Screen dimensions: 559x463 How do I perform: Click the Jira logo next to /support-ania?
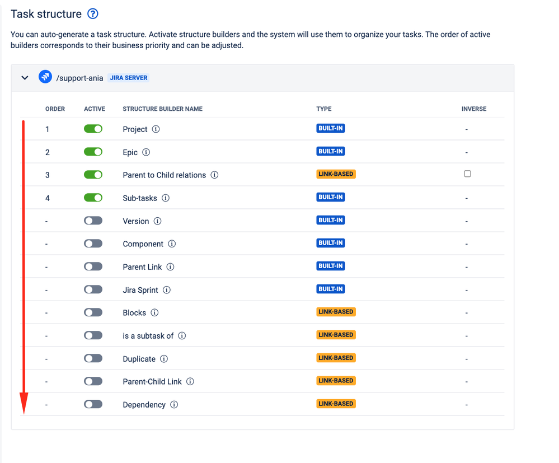[45, 77]
